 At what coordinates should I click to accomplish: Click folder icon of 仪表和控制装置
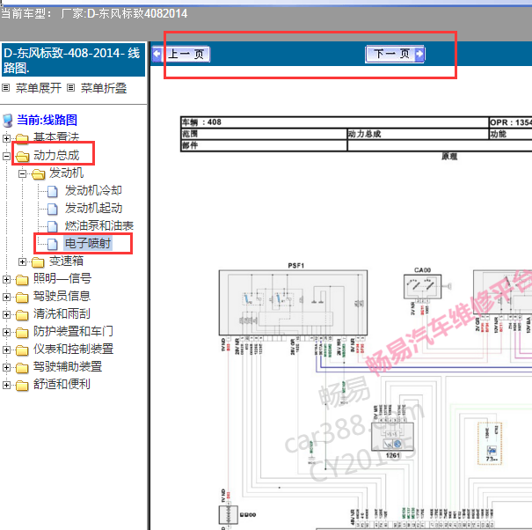(22, 350)
